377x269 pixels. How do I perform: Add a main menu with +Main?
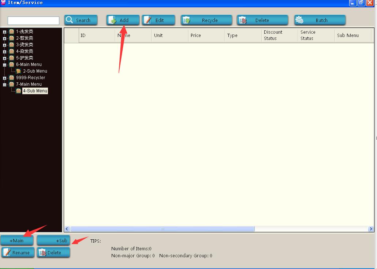[x=17, y=240]
